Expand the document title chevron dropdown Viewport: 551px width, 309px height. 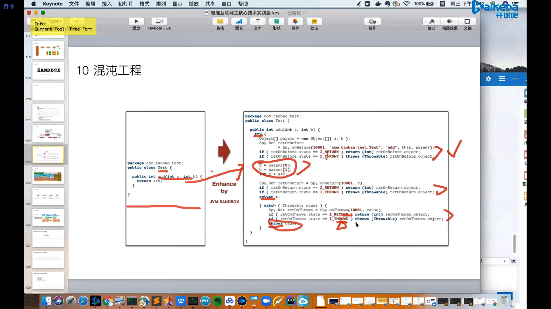coord(304,13)
